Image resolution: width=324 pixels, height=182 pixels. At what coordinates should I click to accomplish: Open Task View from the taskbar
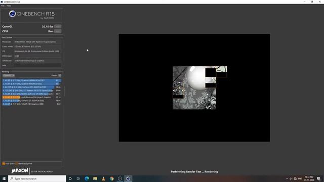point(78,178)
